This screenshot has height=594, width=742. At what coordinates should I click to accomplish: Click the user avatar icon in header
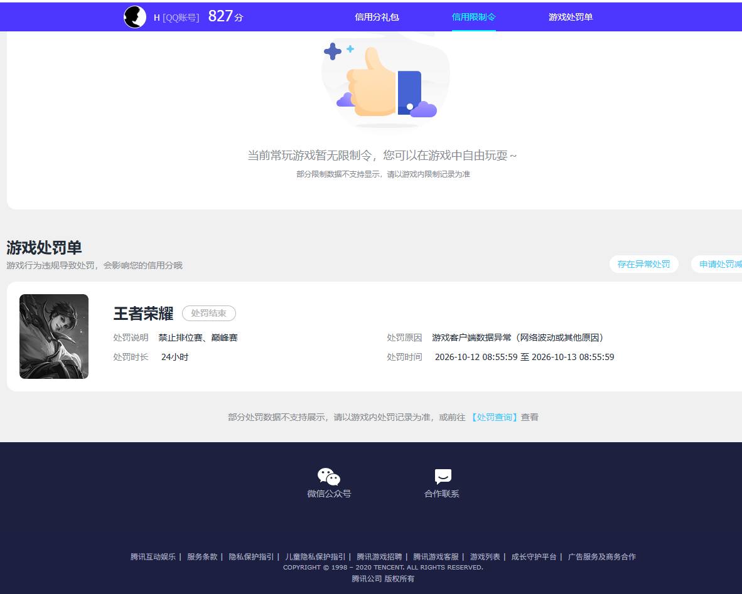click(x=135, y=17)
